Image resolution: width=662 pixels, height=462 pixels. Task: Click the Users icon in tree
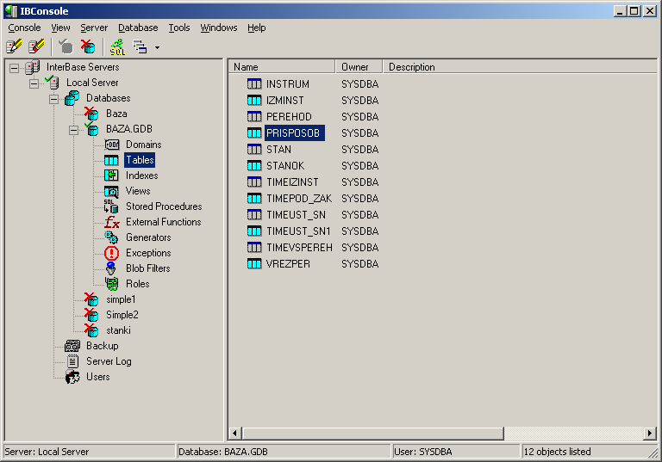(72, 377)
